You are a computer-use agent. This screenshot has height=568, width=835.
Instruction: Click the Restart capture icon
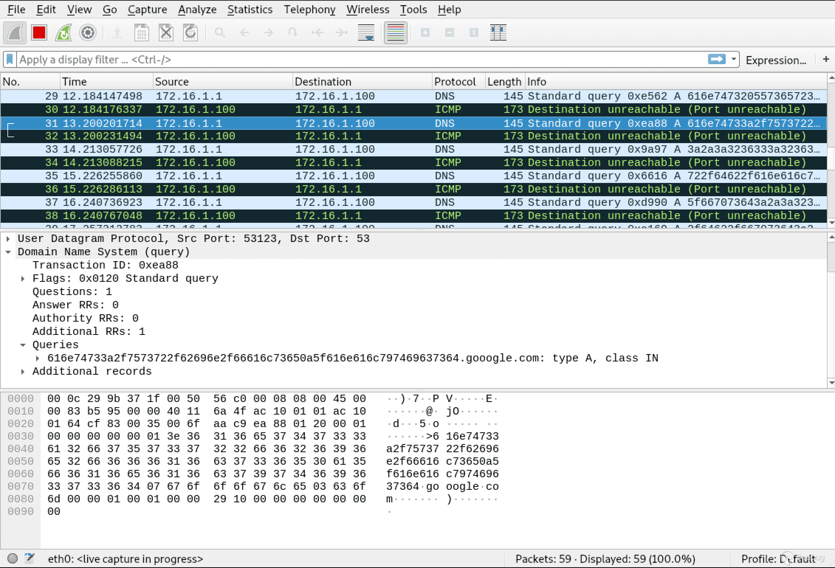point(63,32)
